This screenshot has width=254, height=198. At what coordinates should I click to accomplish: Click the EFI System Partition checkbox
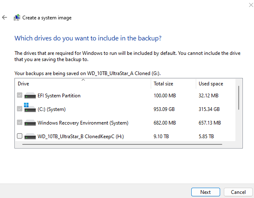click(19, 95)
